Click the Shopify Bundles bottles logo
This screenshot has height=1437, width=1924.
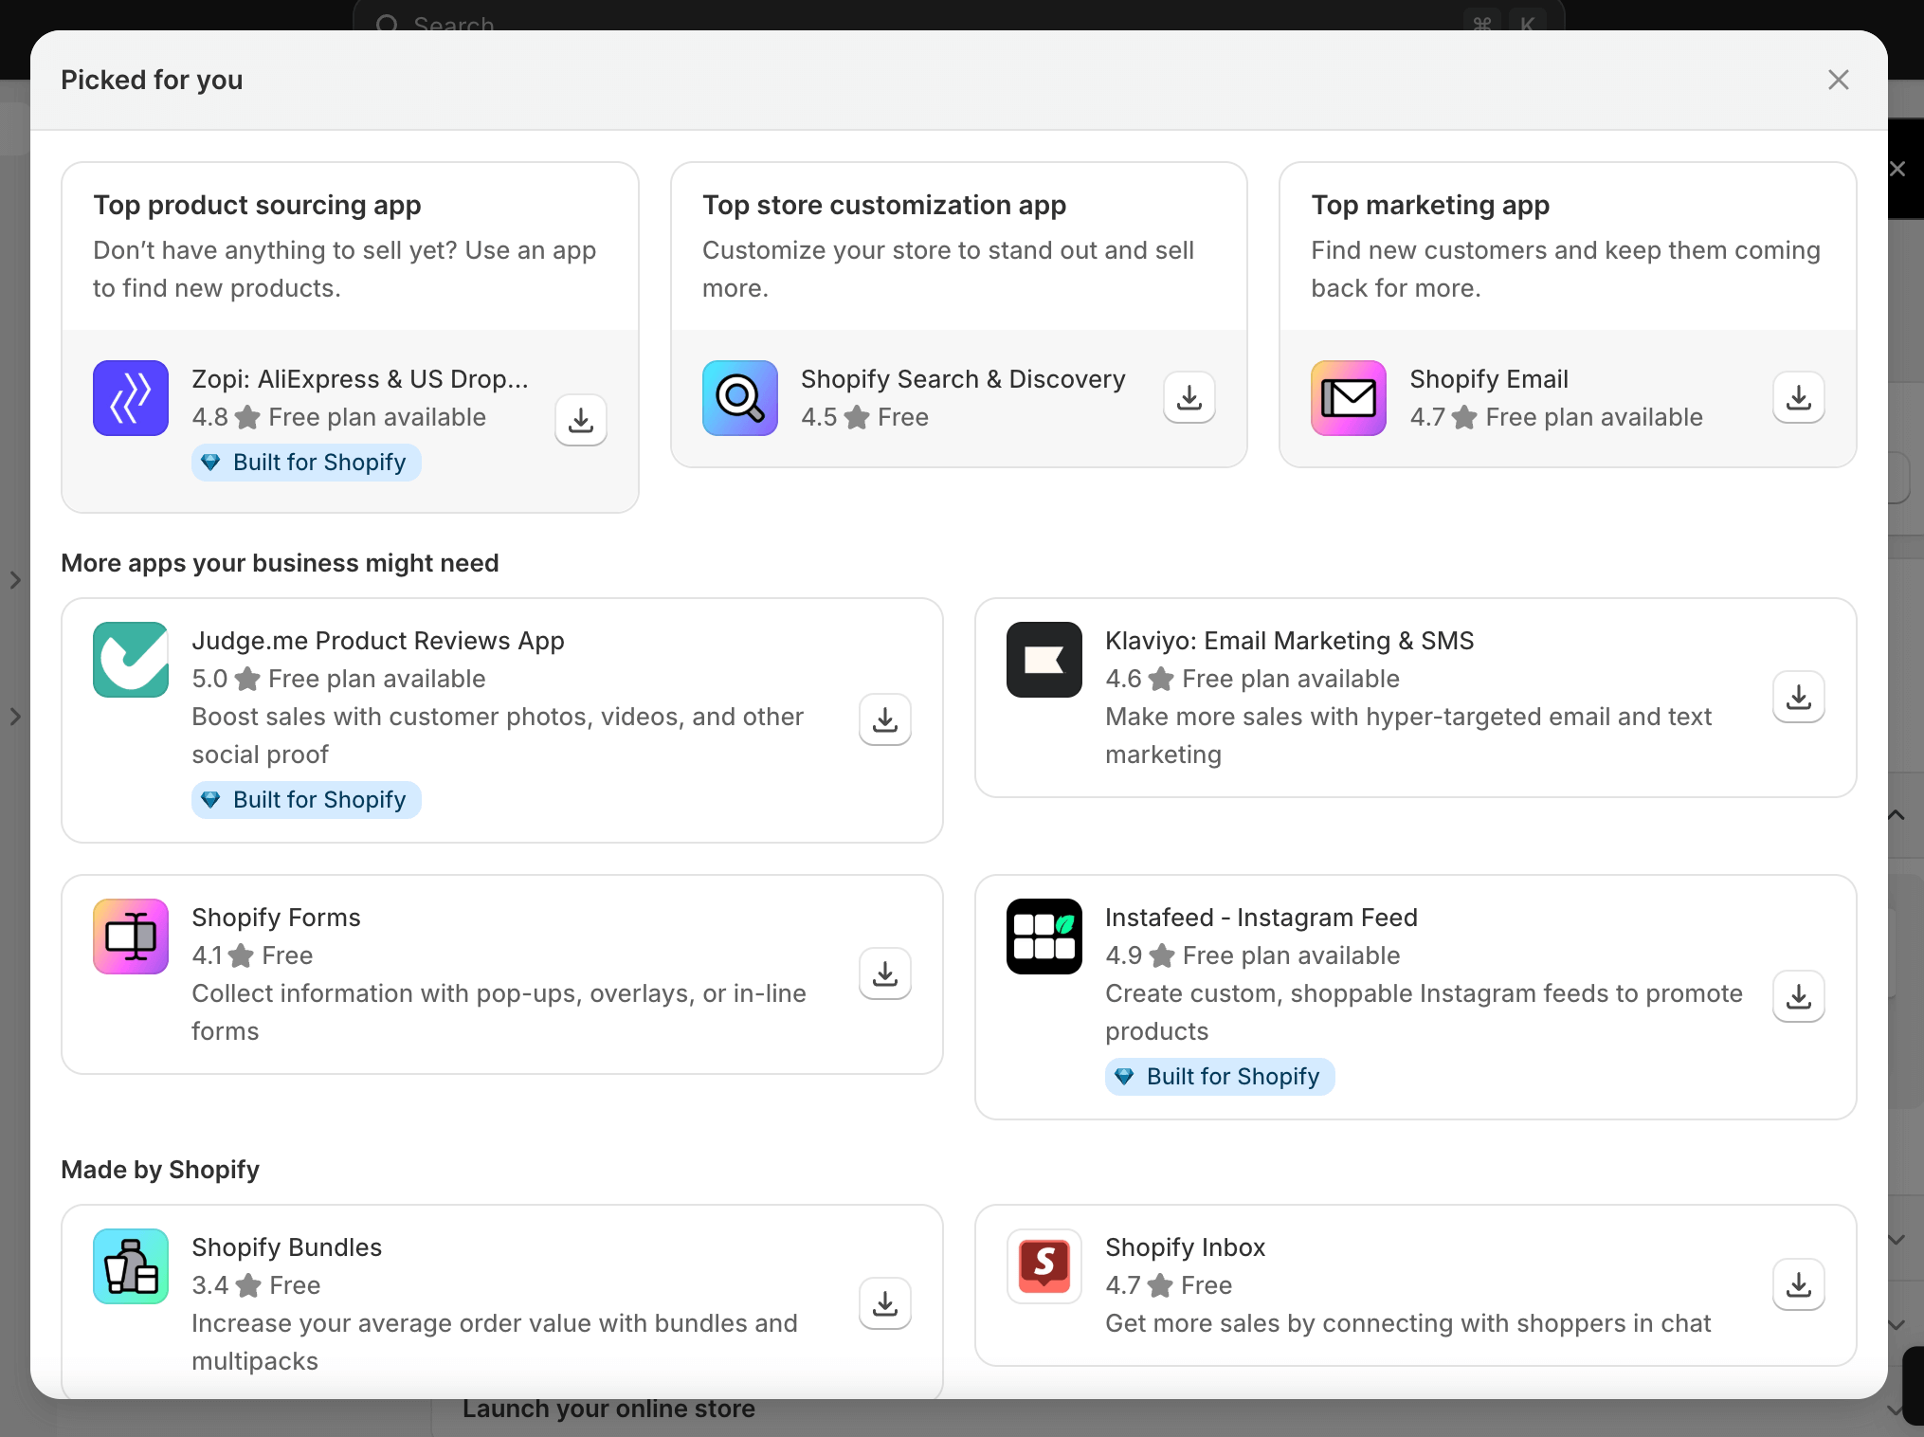(131, 1266)
